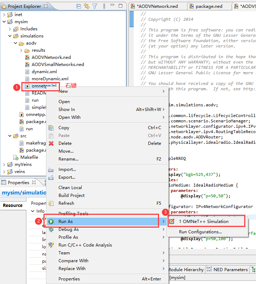Click the results folder icon

coord(27,50)
